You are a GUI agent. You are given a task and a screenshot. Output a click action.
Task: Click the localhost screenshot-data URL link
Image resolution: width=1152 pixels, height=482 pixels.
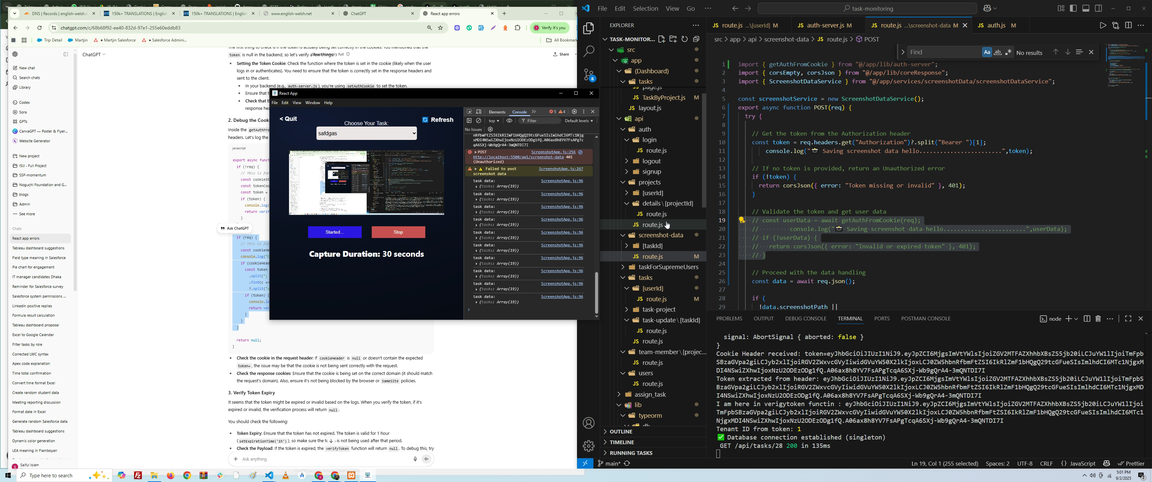coord(518,157)
